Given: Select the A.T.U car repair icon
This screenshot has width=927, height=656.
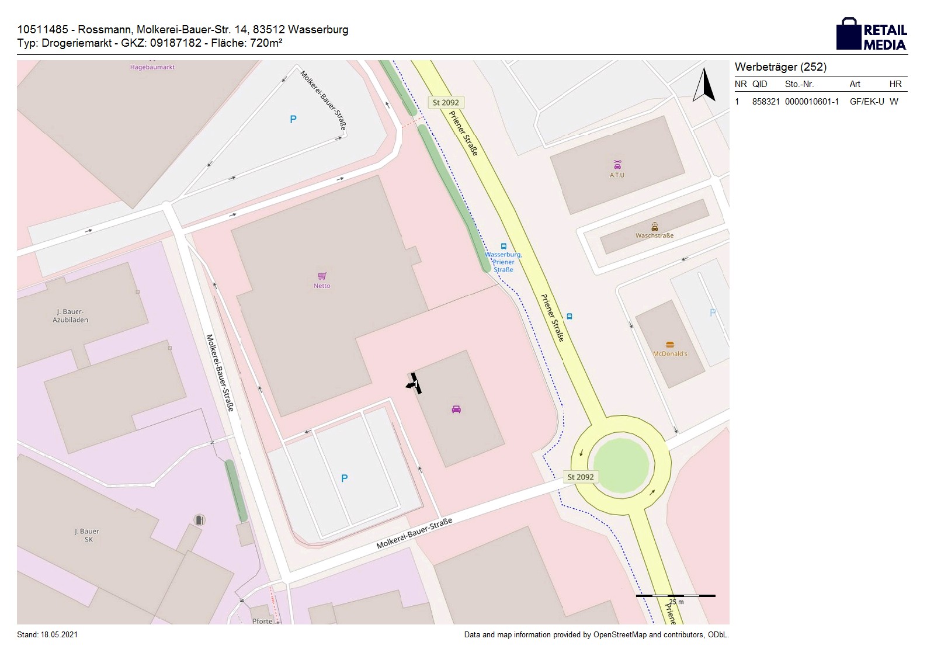Looking at the screenshot, I should click(617, 165).
